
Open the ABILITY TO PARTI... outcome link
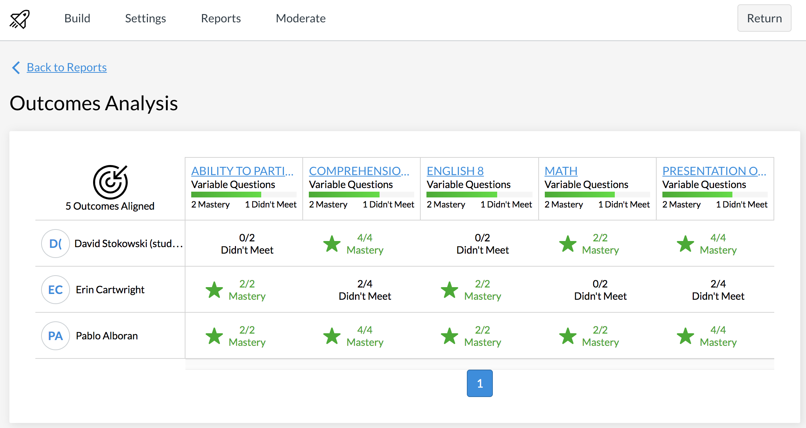pyautogui.click(x=242, y=171)
